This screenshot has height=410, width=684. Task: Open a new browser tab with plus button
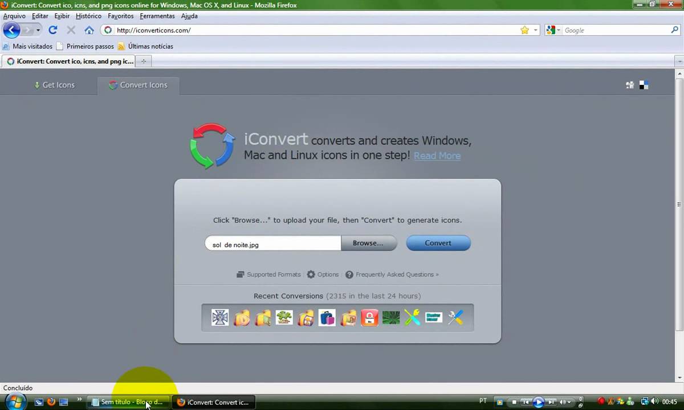coord(144,61)
